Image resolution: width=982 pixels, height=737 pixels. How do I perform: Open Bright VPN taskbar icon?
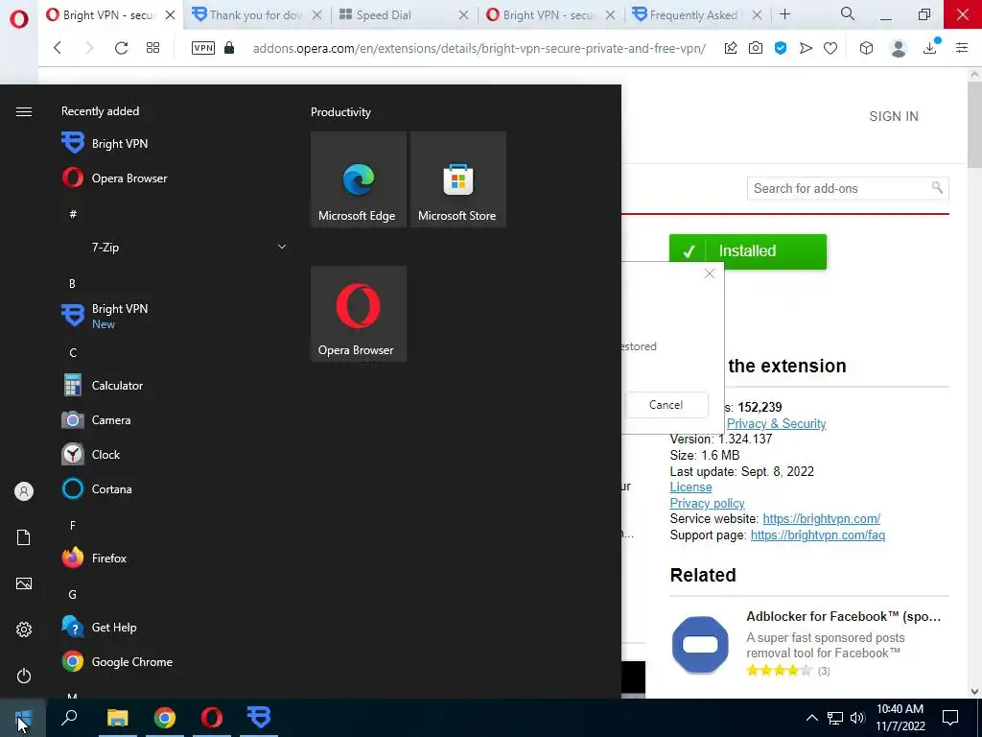tap(259, 718)
